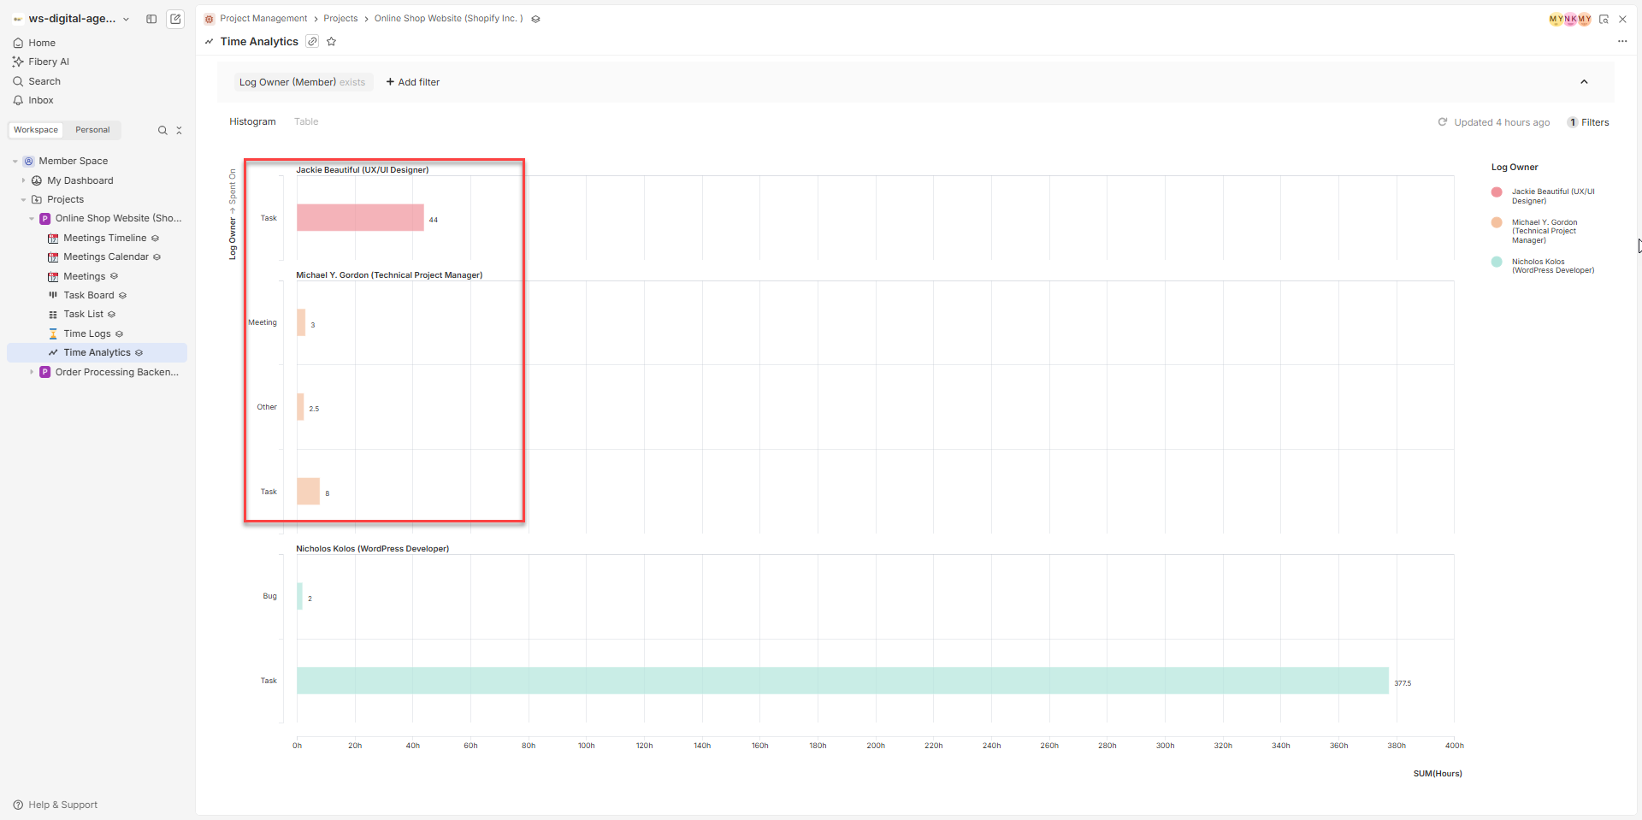The width and height of the screenshot is (1642, 820).
Task: Open the three-dot more options menu
Action: (x=1622, y=41)
